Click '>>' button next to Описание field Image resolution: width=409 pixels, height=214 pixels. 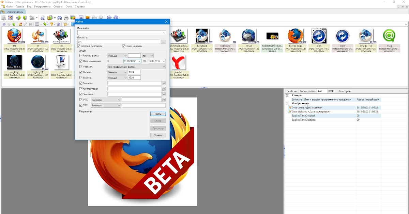point(164,94)
